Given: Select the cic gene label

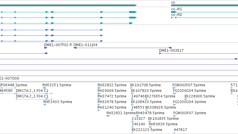Looking at the screenshot, I should tap(173, 3).
